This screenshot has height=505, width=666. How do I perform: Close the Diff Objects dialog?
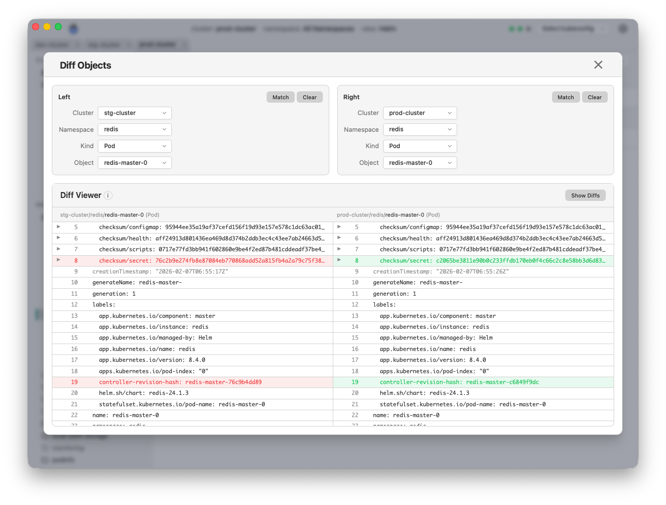(598, 65)
